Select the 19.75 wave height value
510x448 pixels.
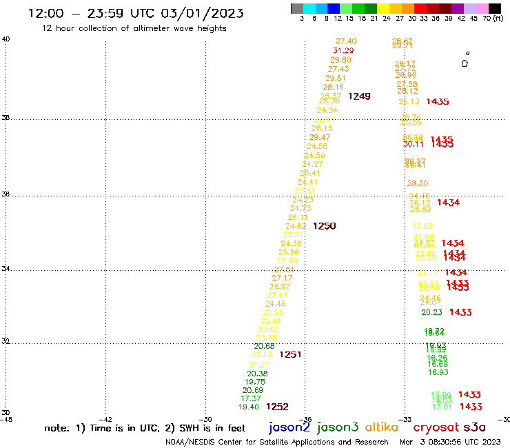click(255, 382)
